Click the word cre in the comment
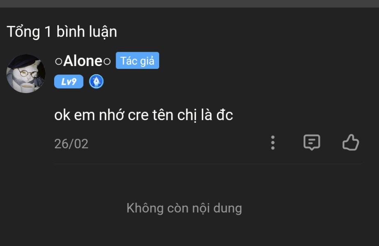Image resolution: width=379 pixels, height=246 pixels. [138, 116]
